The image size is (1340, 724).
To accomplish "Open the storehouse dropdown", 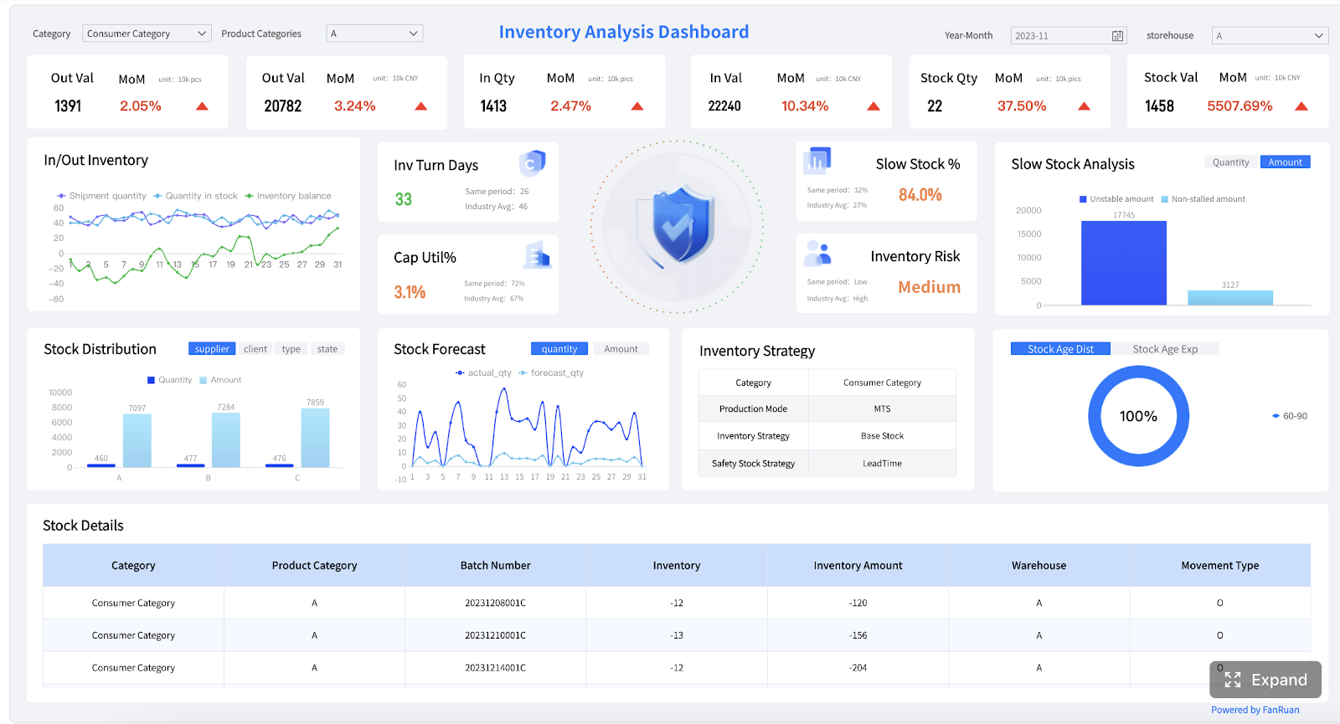I will [1270, 36].
